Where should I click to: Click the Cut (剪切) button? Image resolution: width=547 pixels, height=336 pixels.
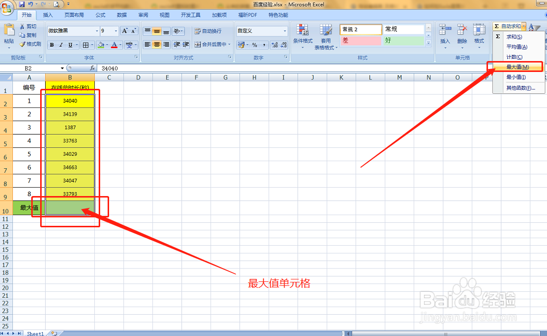click(28, 26)
